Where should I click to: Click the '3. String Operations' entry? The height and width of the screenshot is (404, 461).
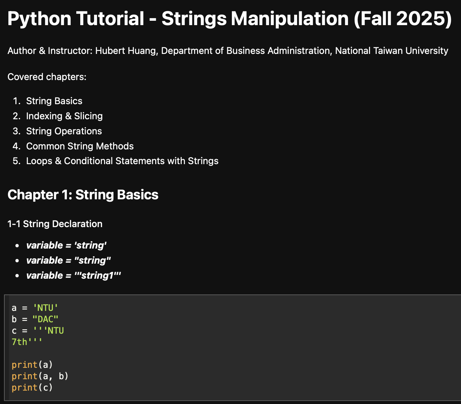coord(64,131)
